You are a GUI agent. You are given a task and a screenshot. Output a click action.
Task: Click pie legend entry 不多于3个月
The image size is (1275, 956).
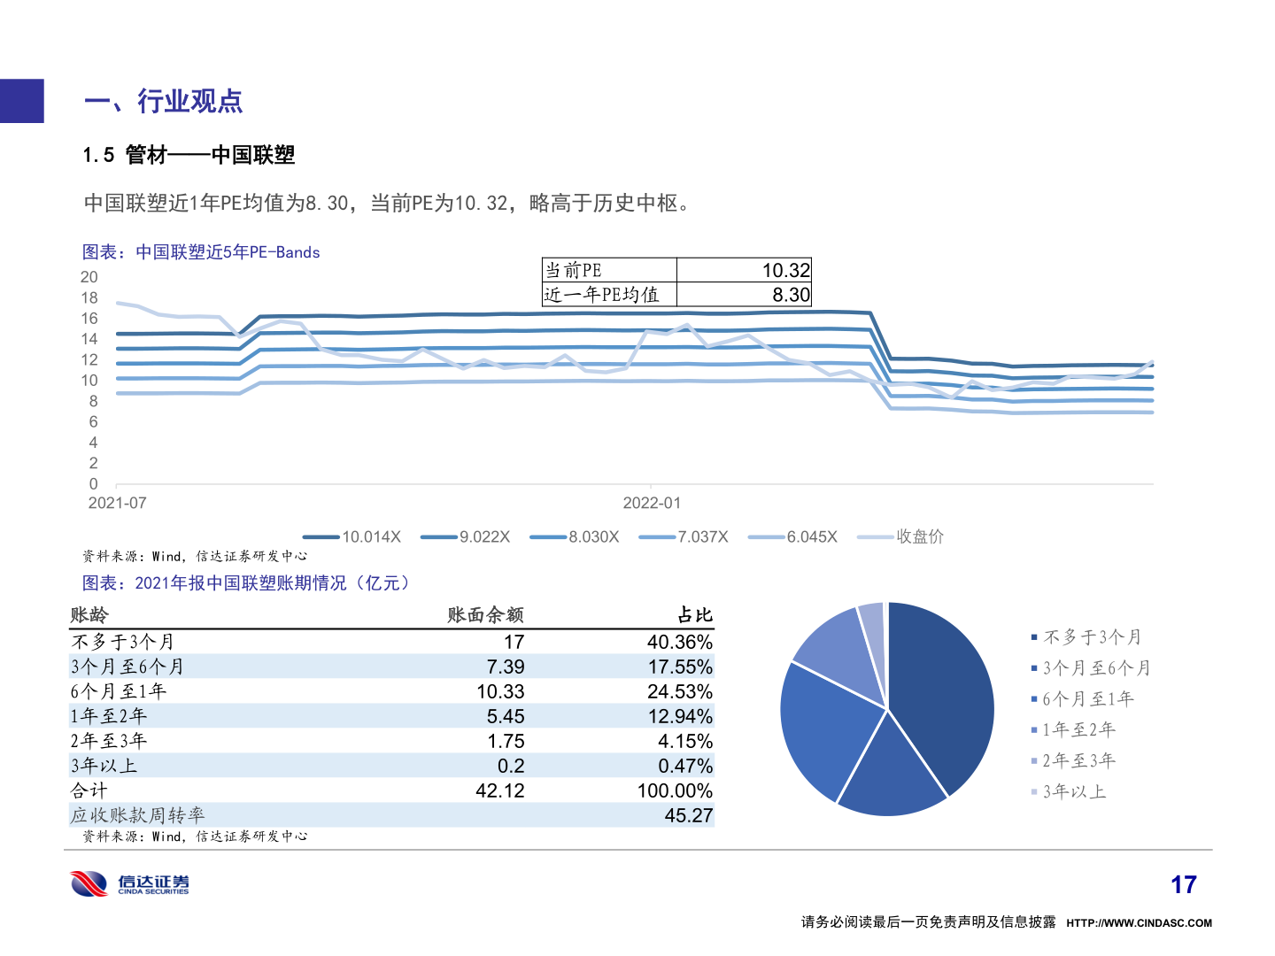(x=1086, y=637)
